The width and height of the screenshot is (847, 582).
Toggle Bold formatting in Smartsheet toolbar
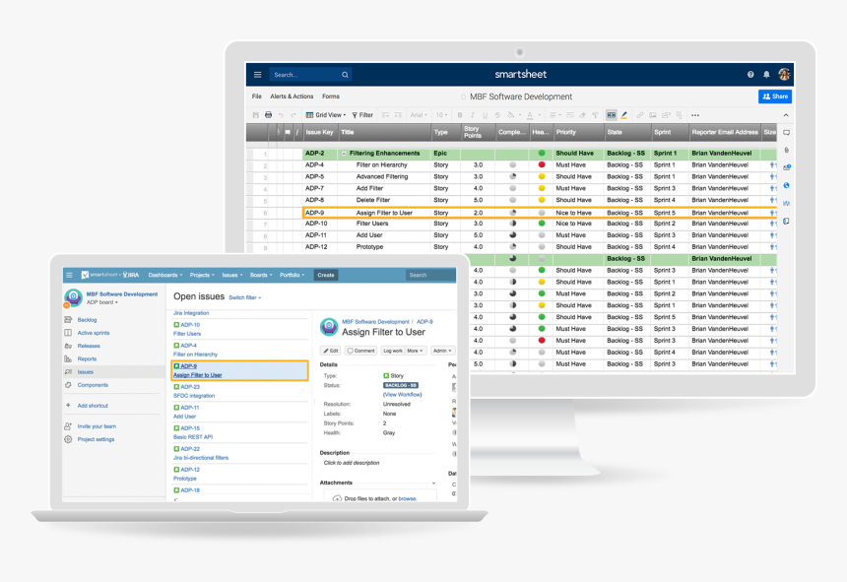(460, 115)
